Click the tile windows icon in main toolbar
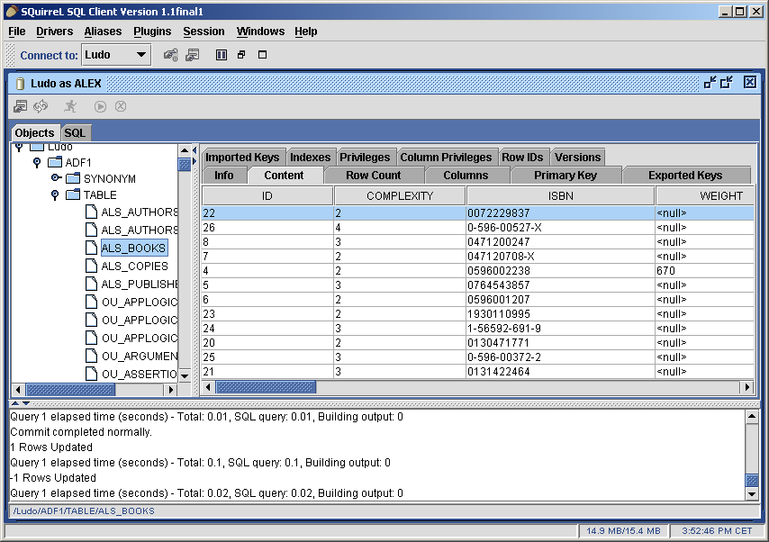Image resolution: width=769 pixels, height=542 pixels. (221, 55)
